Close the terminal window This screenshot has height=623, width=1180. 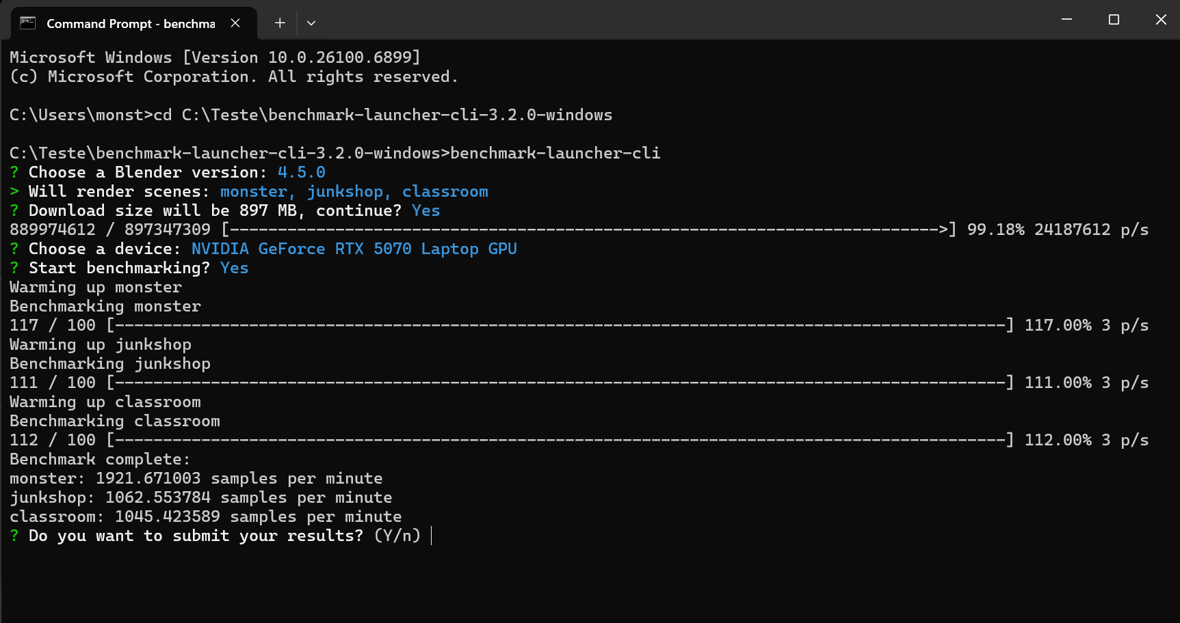point(1161,20)
